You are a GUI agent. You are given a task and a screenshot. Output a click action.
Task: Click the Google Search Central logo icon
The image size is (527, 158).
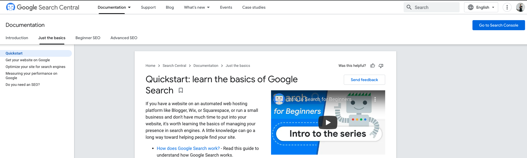click(10, 7)
